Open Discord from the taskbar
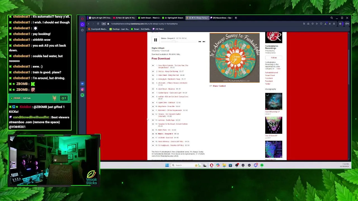The height and width of the screenshot is (201, 358). (256, 165)
